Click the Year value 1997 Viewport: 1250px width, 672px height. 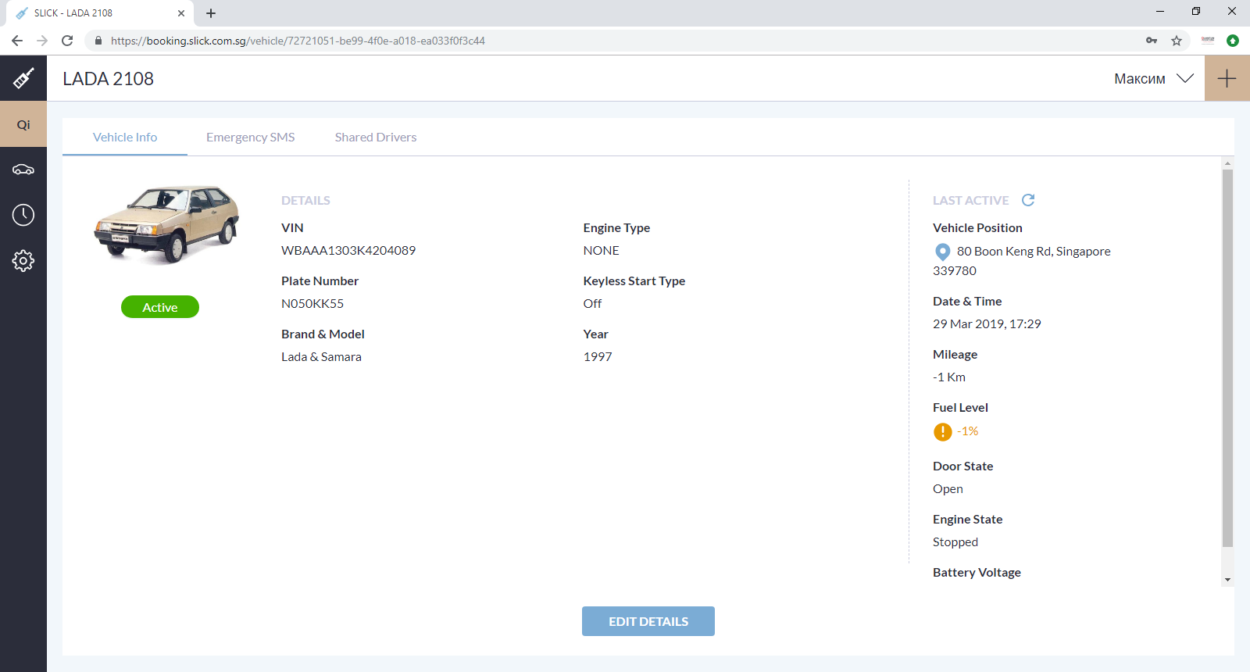pyautogui.click(x=598, y=356)
